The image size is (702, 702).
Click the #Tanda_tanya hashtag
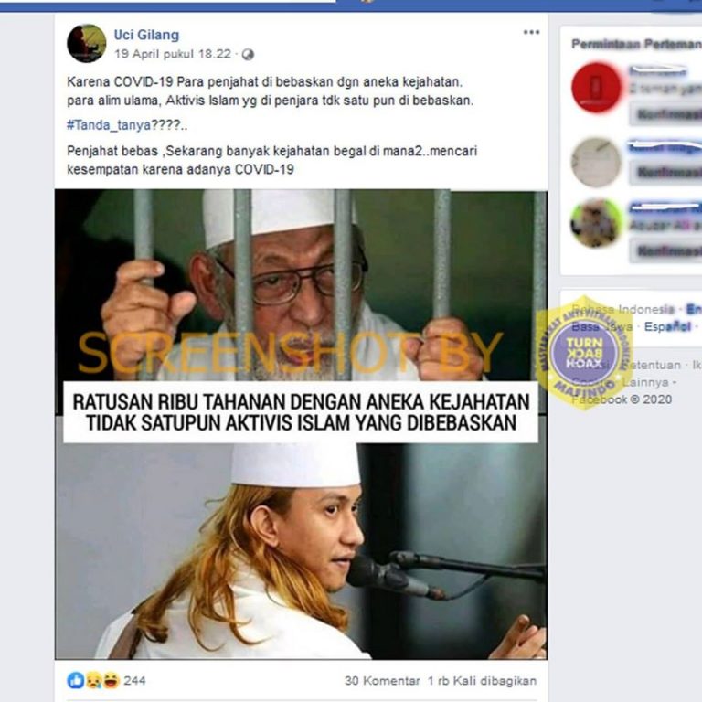pyautogui.click(x=109, y=125)
